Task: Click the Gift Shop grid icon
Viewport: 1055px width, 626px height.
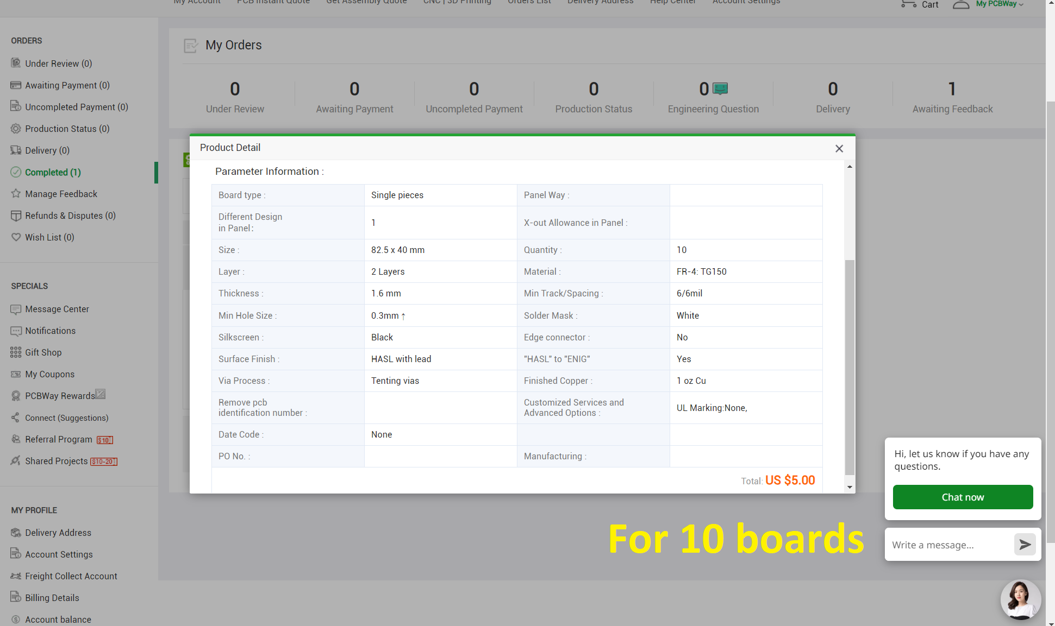Action: pos(16,352)
